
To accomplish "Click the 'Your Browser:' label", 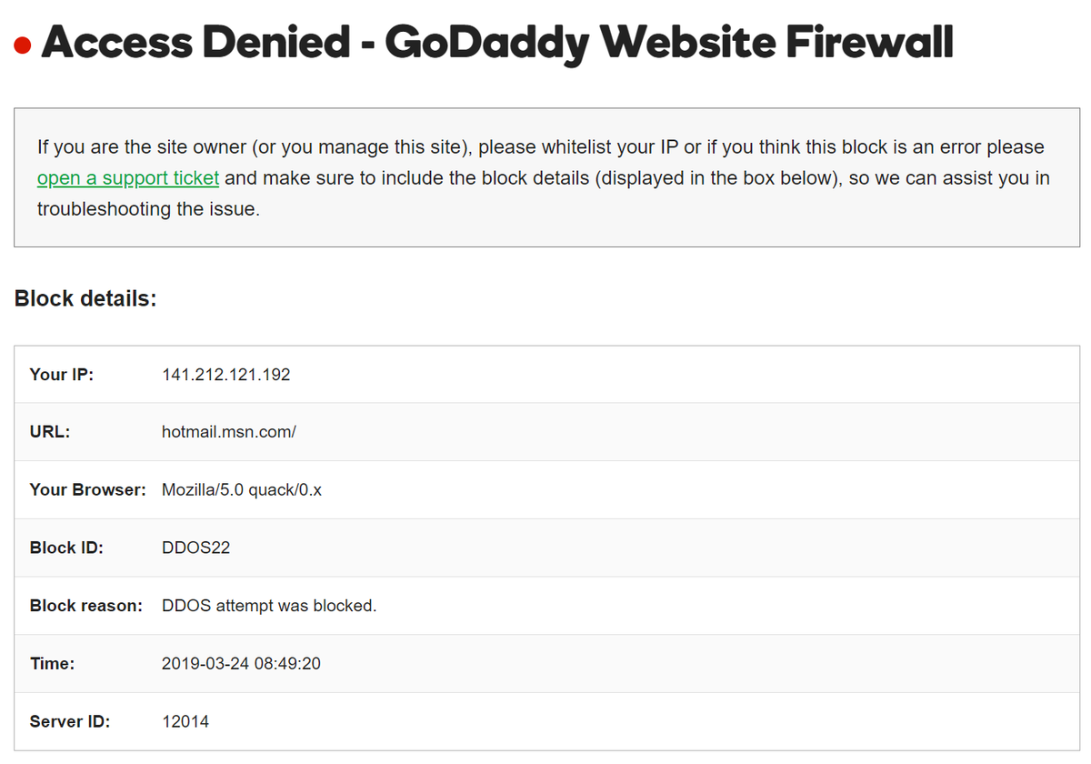I will (x=87, y=490).
